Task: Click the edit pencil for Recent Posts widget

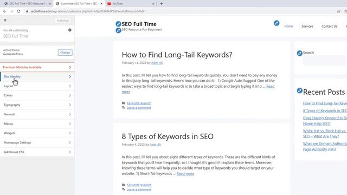Action: pyautogui.click(x=300, y=90)
